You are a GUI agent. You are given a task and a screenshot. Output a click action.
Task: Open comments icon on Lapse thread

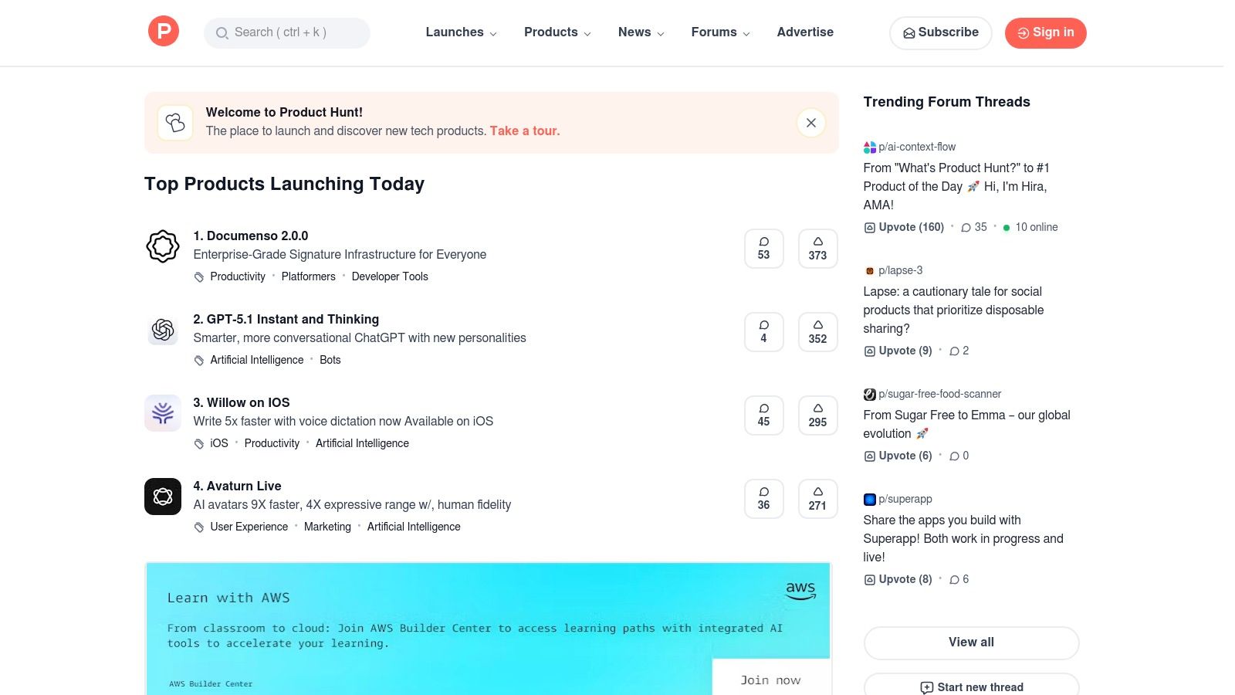[x=954, y=351]
